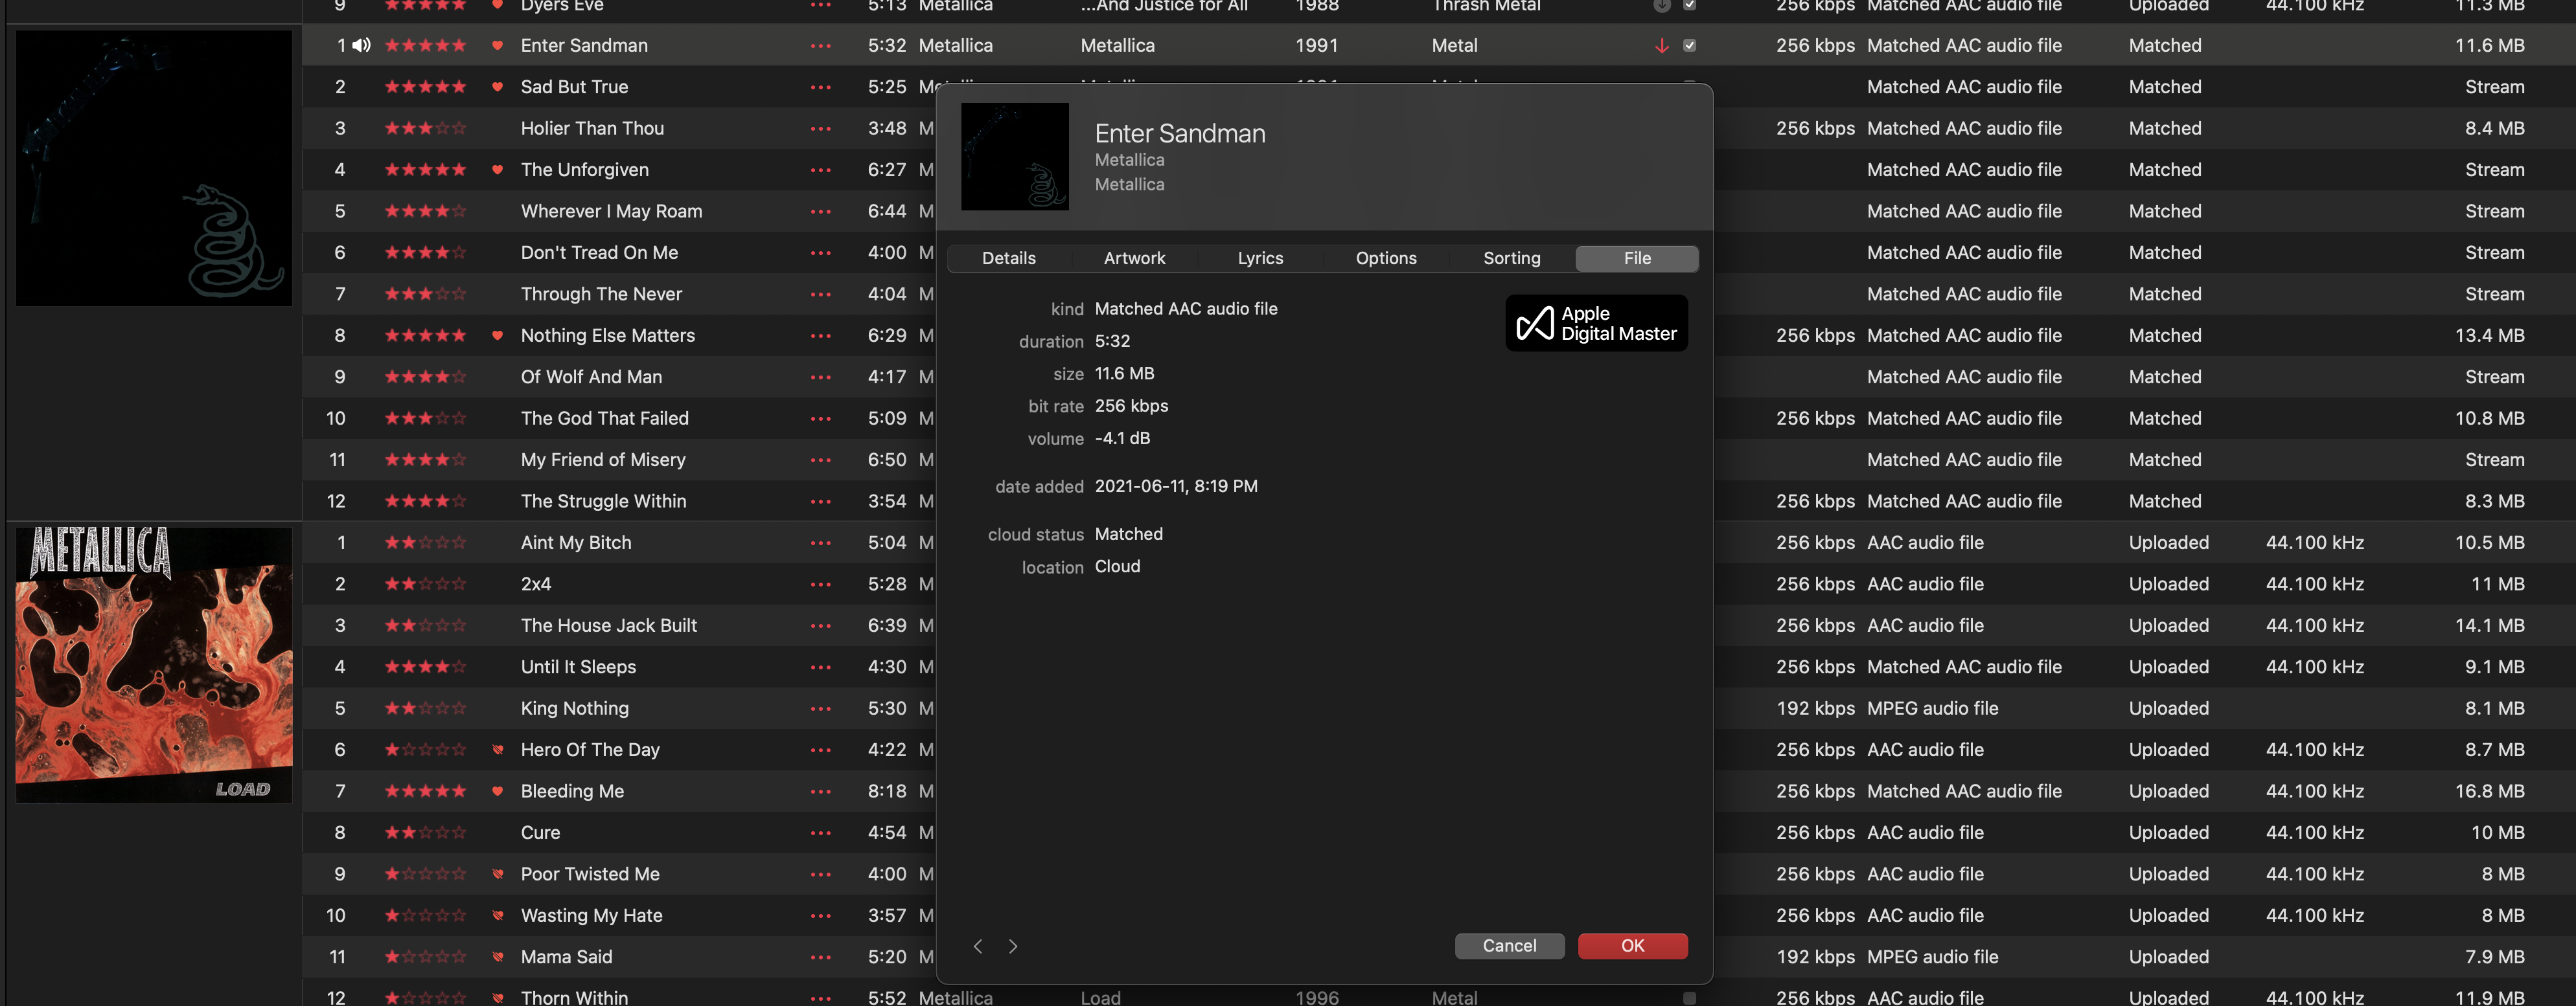Screen dimensions: 2576x1006
Task: Click the Apple Digital Master badge
Action: [1596, 322]
